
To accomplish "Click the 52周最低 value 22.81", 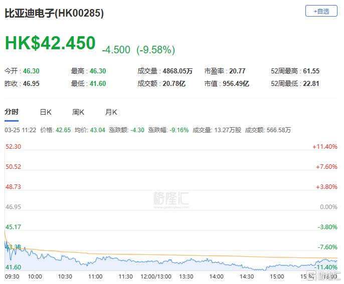I will point(311,83).
